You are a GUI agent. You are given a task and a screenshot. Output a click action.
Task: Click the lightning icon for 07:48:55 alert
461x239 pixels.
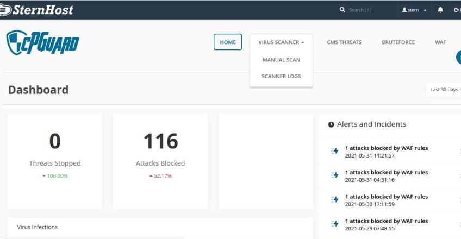pos(335,224)
